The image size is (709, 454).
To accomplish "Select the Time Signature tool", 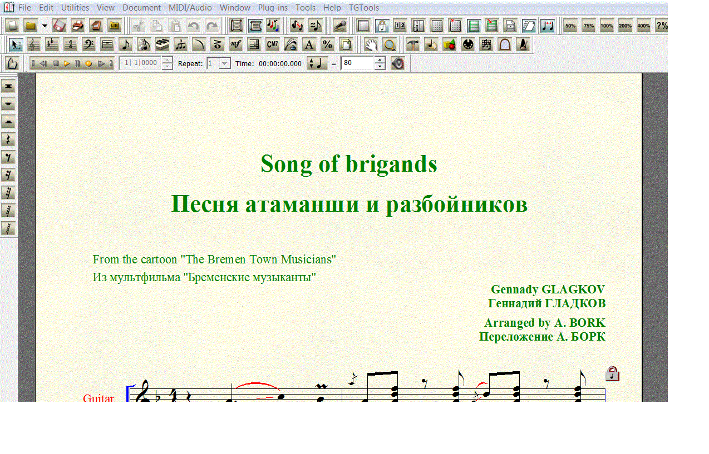I will [70, 44].
